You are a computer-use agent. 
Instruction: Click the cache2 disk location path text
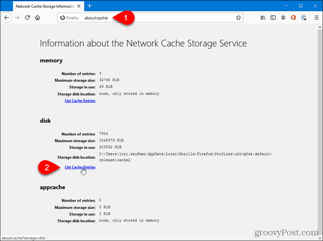[x=186, y=157]
